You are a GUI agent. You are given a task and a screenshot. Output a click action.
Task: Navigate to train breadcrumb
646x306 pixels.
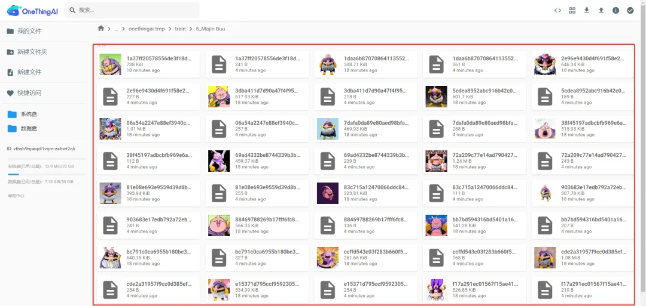coord(180,29)
